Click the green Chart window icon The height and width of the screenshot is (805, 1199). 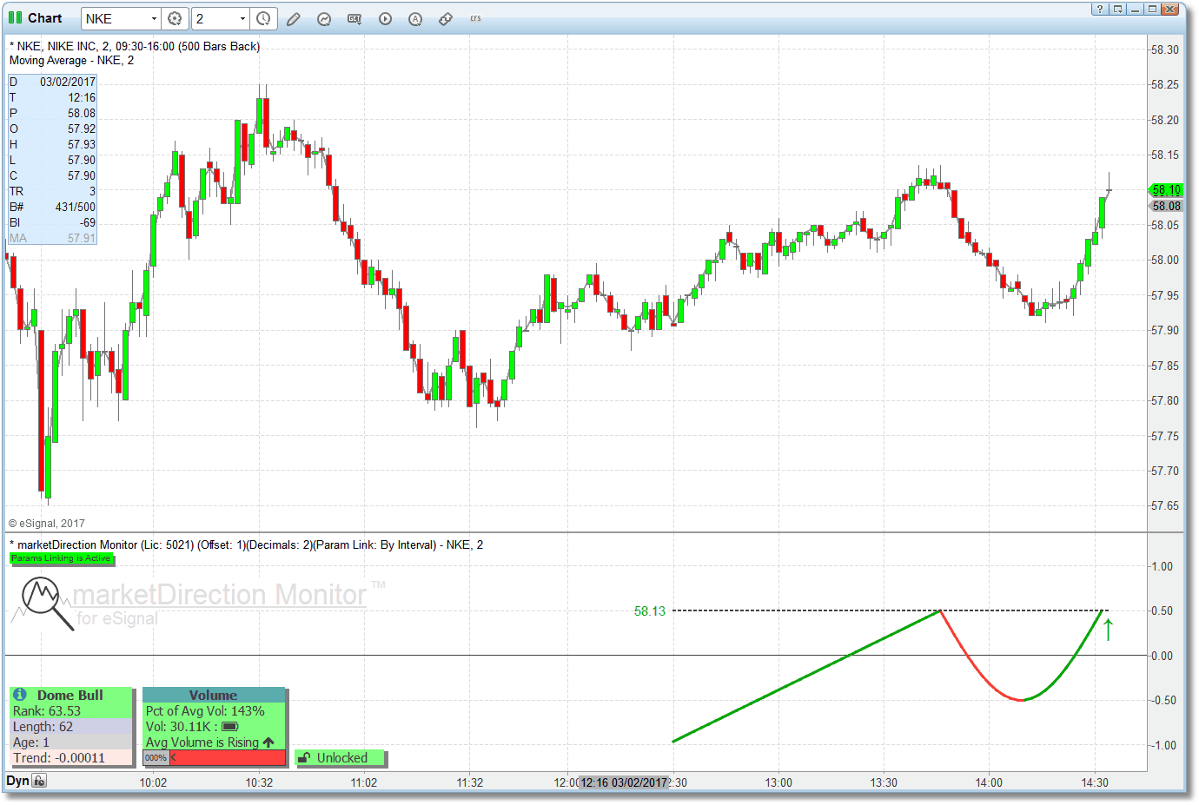15,18
